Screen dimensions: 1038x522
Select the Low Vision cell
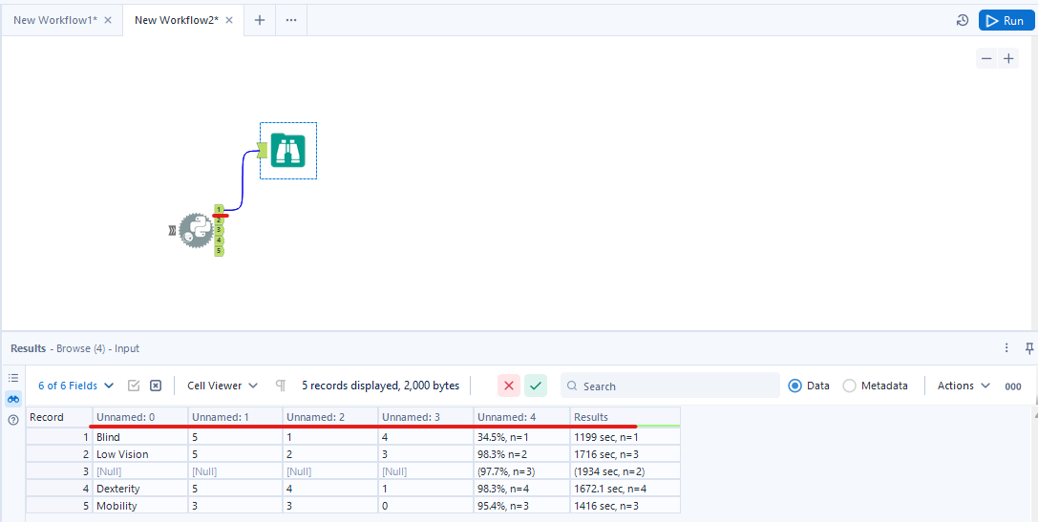pyautogui.click(x=140, y=454)
